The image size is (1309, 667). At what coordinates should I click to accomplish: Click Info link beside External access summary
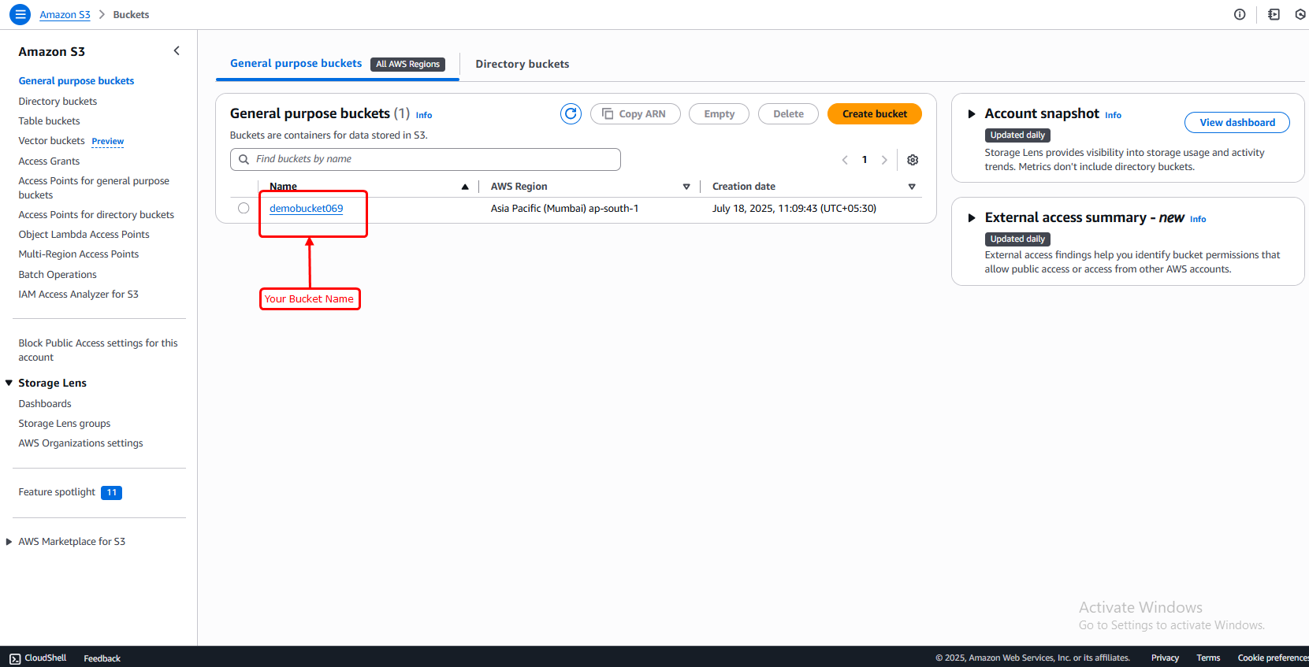click(1198, 219)
